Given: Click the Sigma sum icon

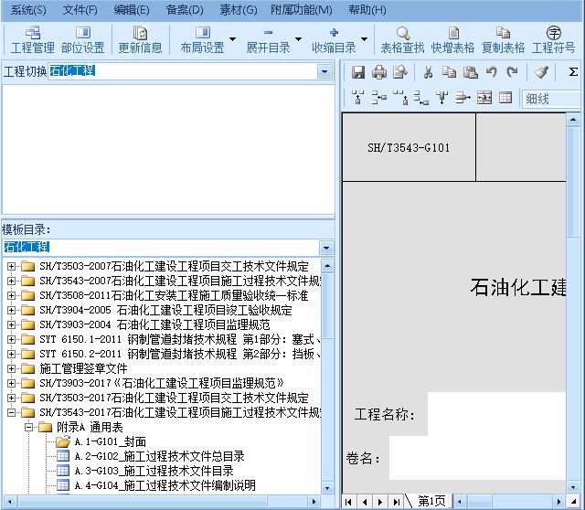Looking at the screenshot, I should coord(573,72).
